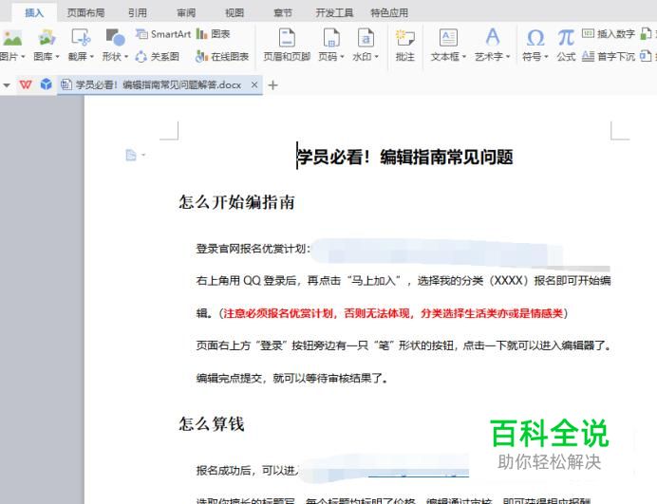The image size is (657, 504).
Task: Click the heading 怎么算钱
Action: [212, 424]
